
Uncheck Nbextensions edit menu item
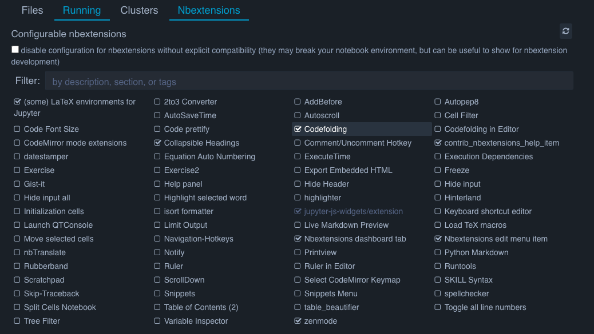438,239
